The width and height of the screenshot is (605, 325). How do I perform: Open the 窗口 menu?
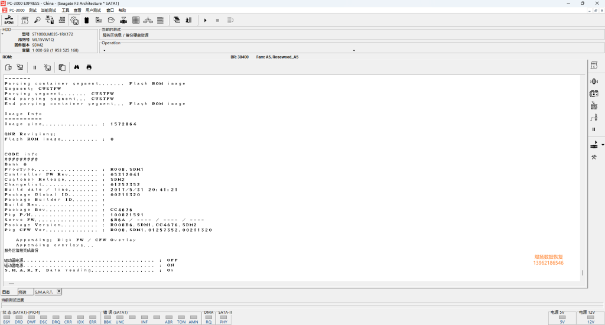pyautogui.click(x=110, y=10)
